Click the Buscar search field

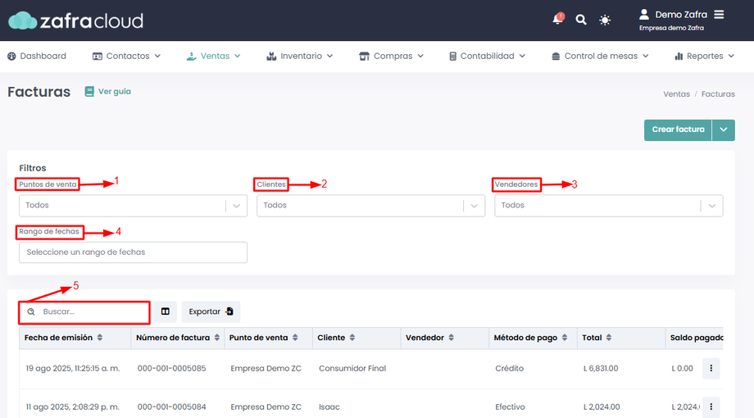coord(84,311)
